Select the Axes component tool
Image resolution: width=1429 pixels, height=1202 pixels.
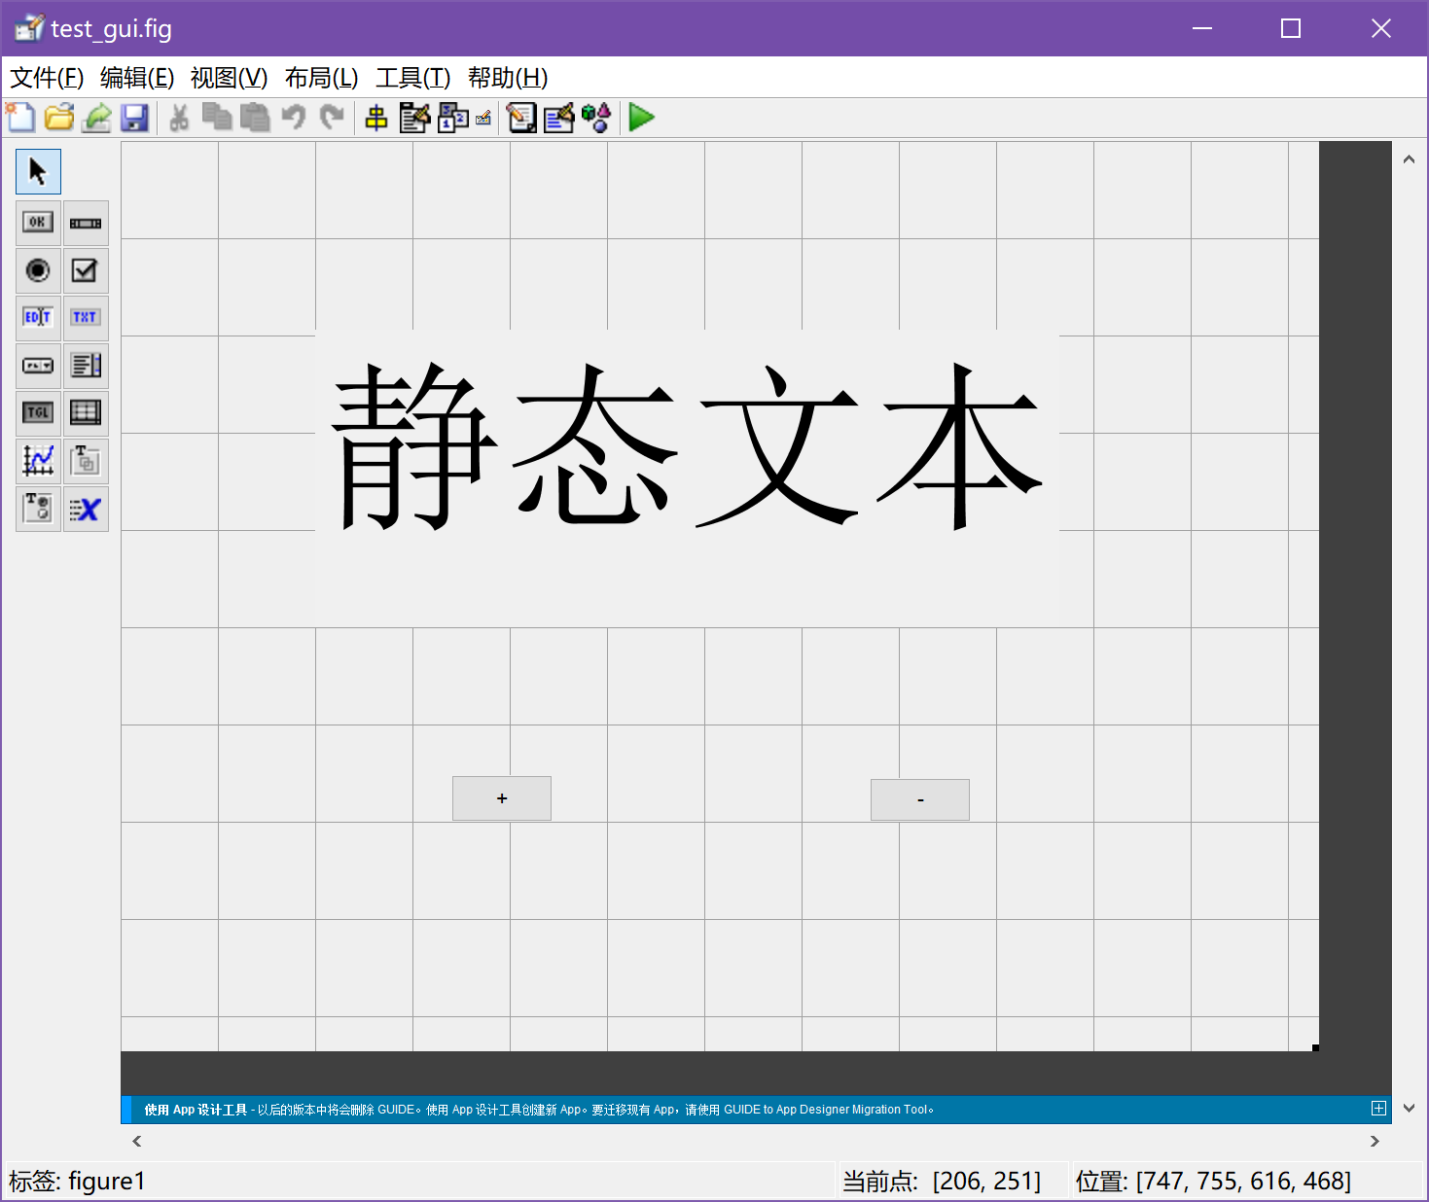[x=38, y=461]
